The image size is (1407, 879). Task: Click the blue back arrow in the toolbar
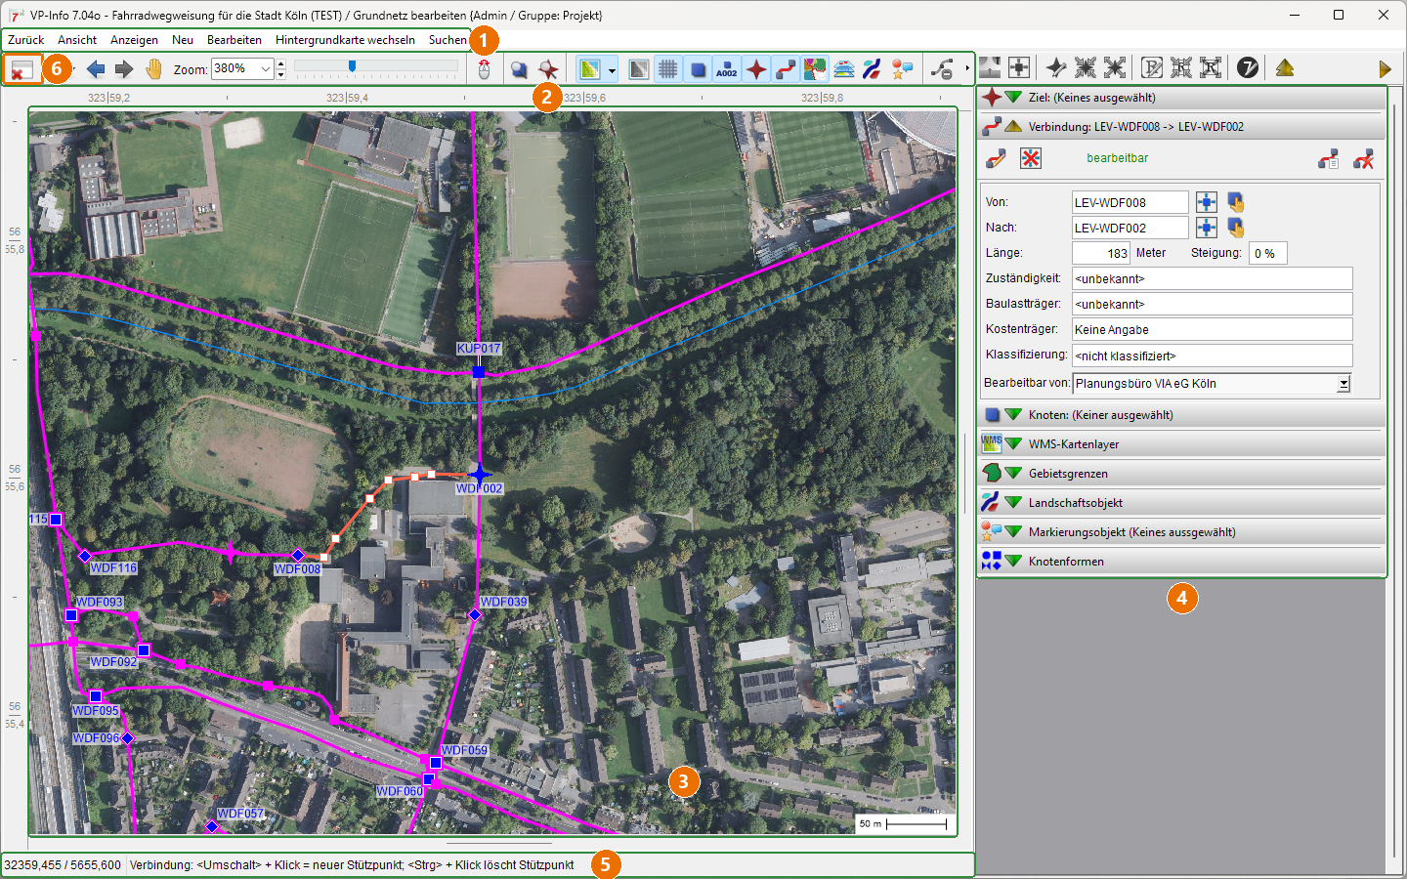point(96,69)
